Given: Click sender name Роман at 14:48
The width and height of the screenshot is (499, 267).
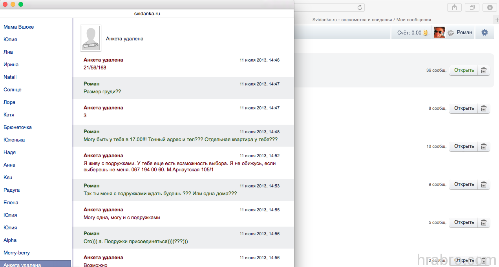Looking at the screenshot, I should 91,132.
